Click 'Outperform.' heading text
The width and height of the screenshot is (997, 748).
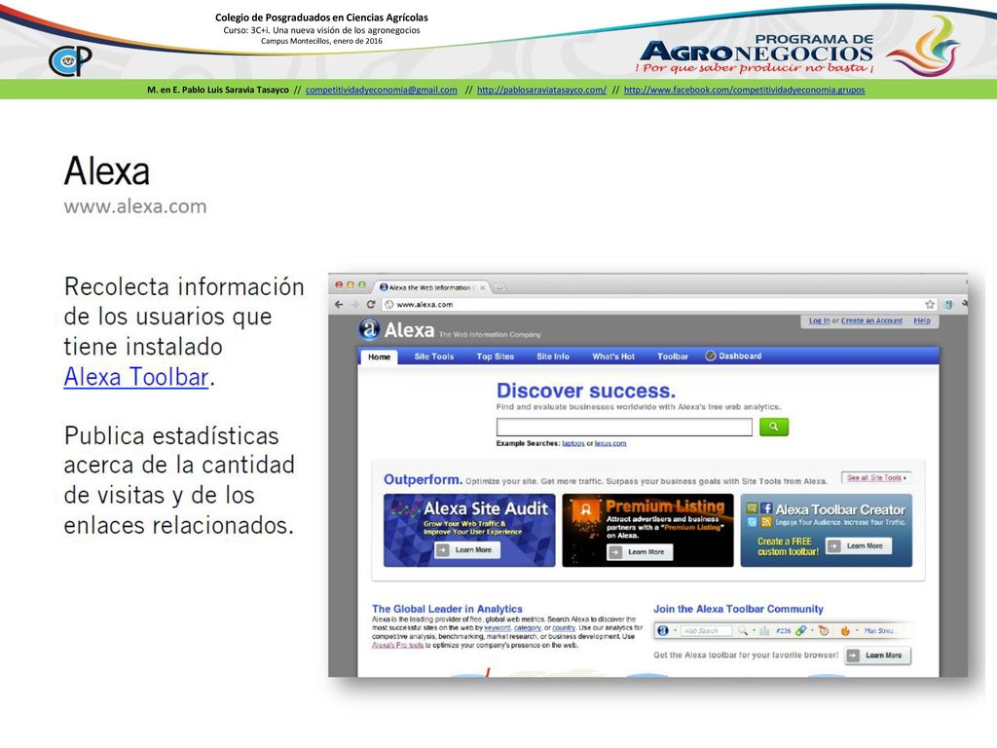tap(423, 479)
